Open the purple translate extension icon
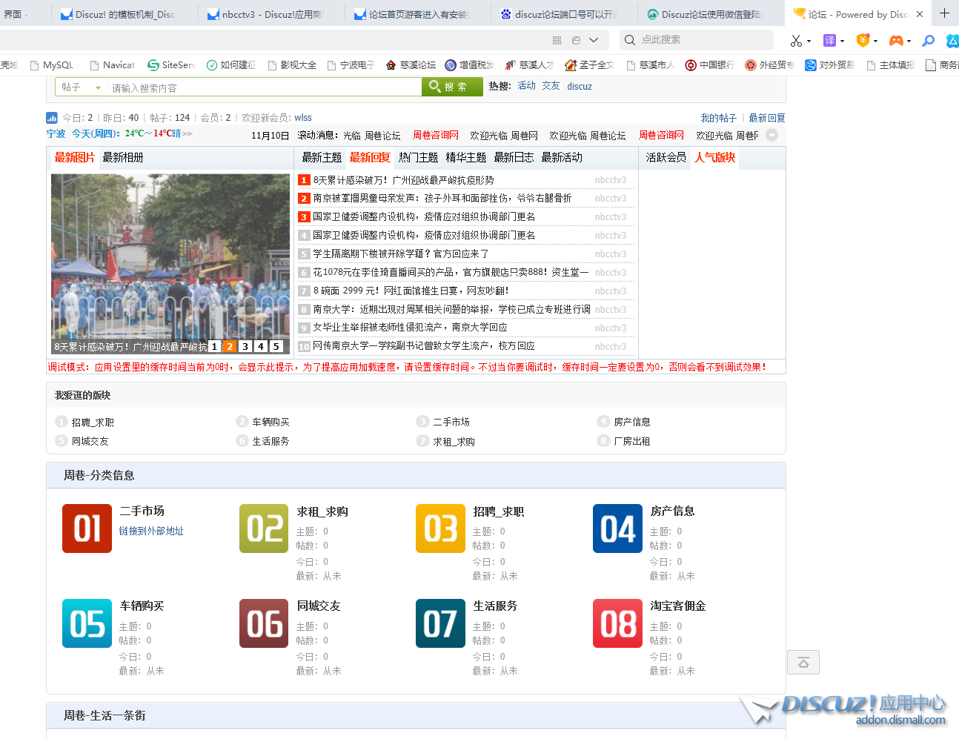This screenshot has height=739, width=959. 829,41
